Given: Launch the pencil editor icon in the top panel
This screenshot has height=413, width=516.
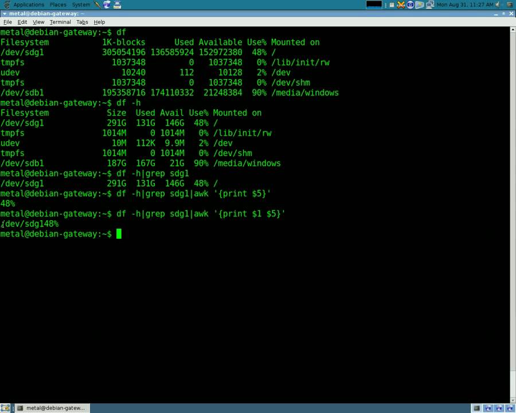Looking at the screenshot, I should coord(97,5).
